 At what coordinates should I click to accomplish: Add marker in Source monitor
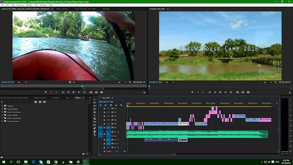pyautogui.click(x=46, y=92)
